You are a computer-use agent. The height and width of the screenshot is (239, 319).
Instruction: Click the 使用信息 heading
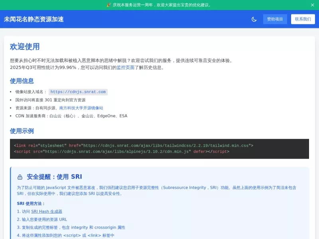[x=22, y=81]
